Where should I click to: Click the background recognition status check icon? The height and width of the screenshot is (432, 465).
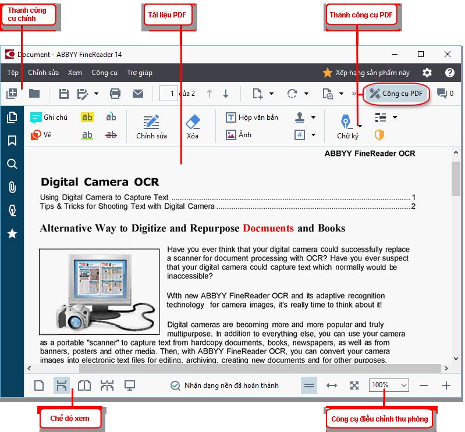point(175,385)
